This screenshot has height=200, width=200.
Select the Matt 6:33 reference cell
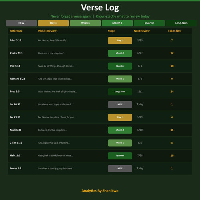tap(16, 130)
